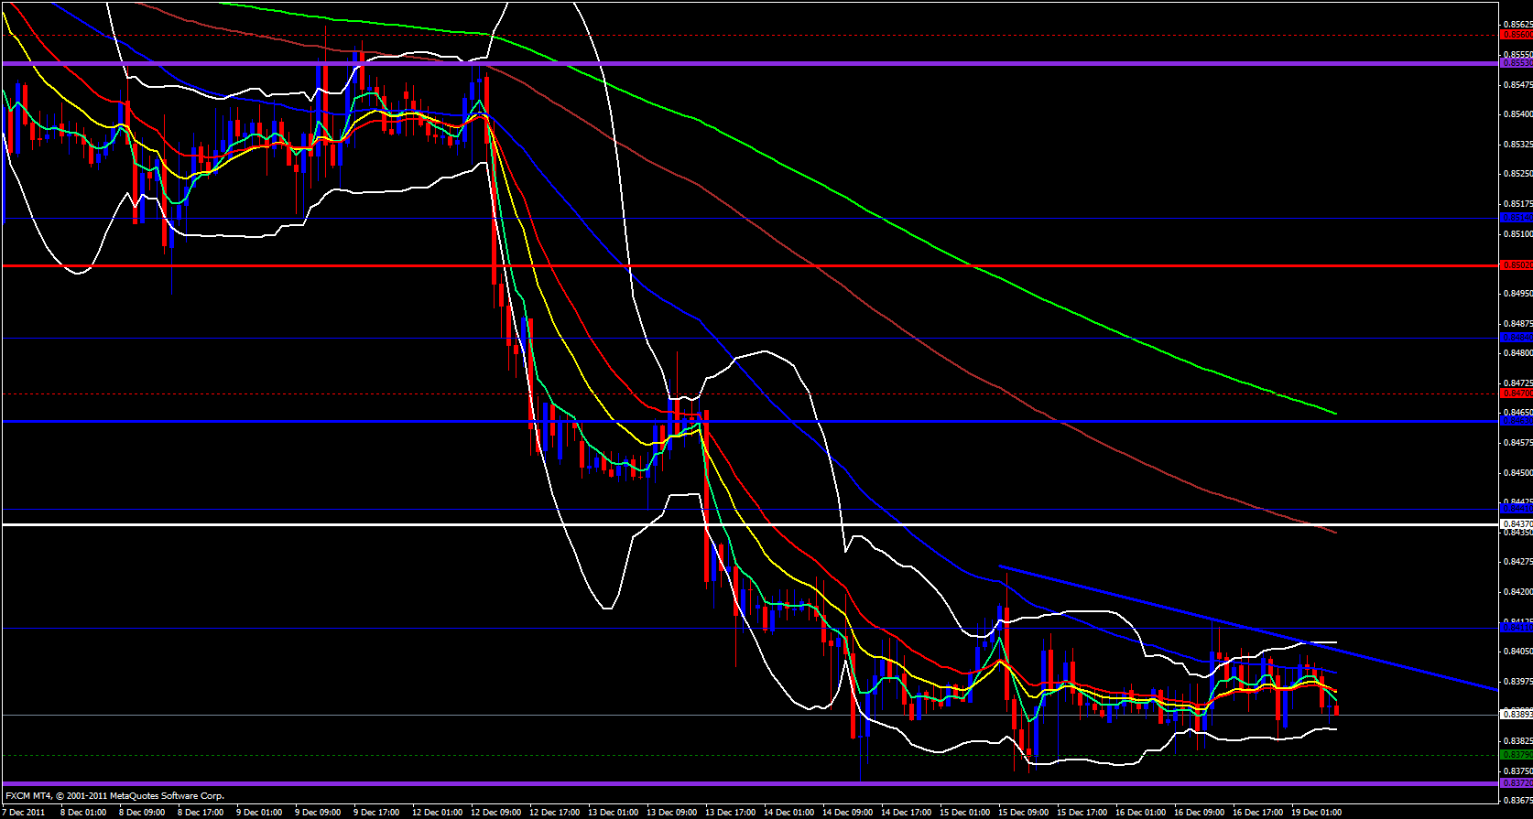Click the blue 0.84410 price label

coord(1516,509)
